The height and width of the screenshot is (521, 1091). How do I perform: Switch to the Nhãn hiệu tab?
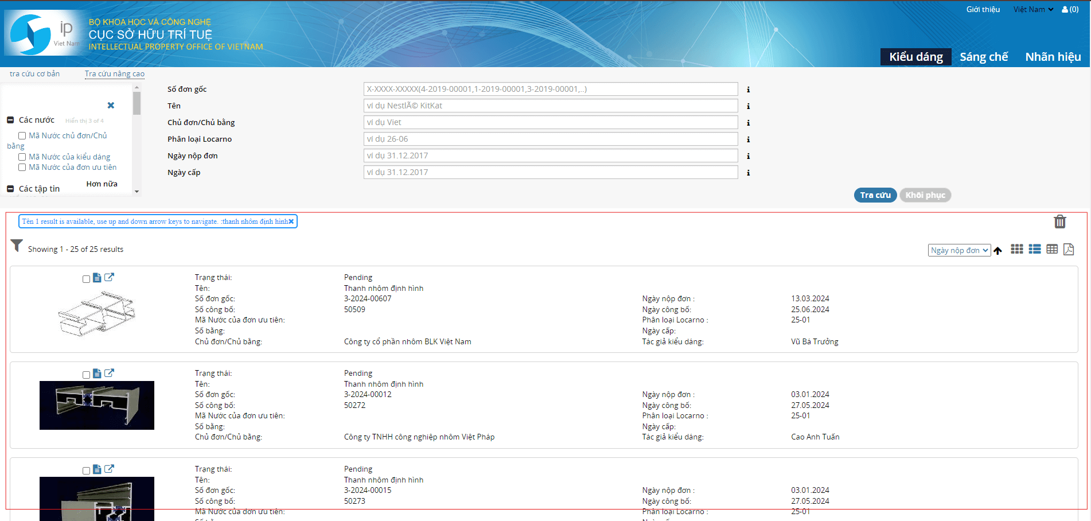click(1053, 57)
